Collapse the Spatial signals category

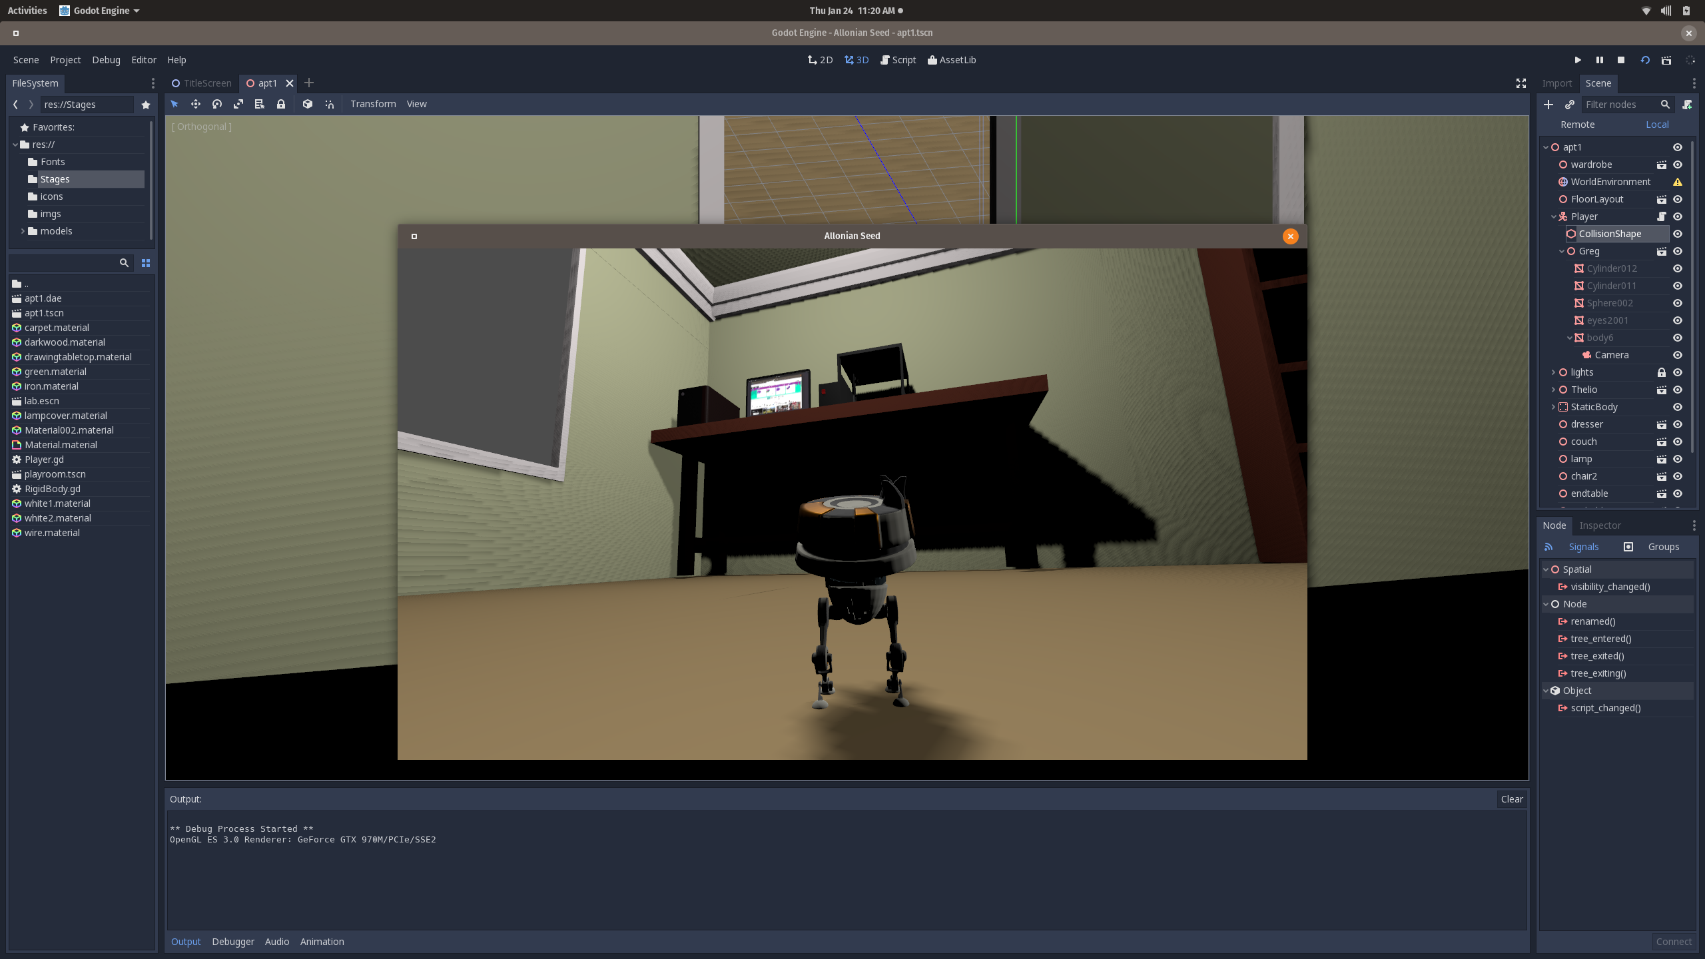(x=1546, y=569)
